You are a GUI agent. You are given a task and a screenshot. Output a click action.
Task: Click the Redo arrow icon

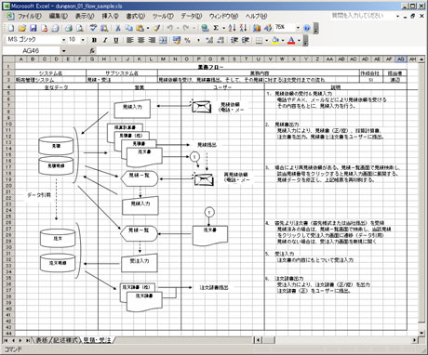(186, 28)
